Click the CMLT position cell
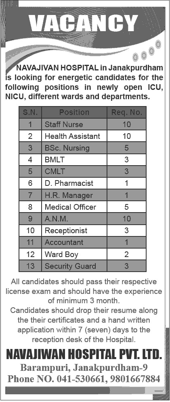The width and height of the screenshot is (170, 402). click(x=74, y=172)
